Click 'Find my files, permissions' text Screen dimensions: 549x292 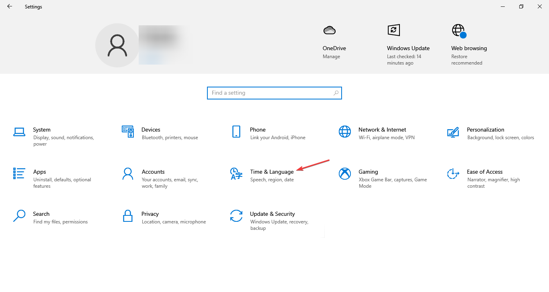pos(60,222)
